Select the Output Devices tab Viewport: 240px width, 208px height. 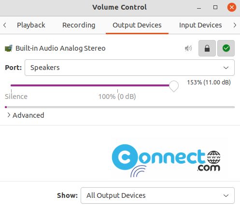(x=137, y=25)
